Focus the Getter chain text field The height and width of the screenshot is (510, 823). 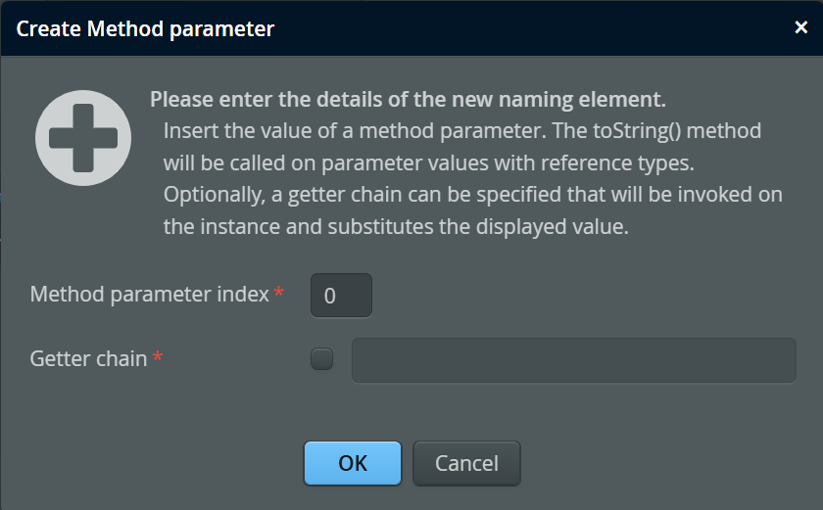(573, 359)
